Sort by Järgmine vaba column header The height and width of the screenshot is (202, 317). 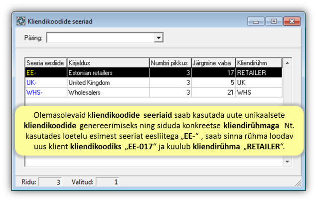[x=213, y=63]
